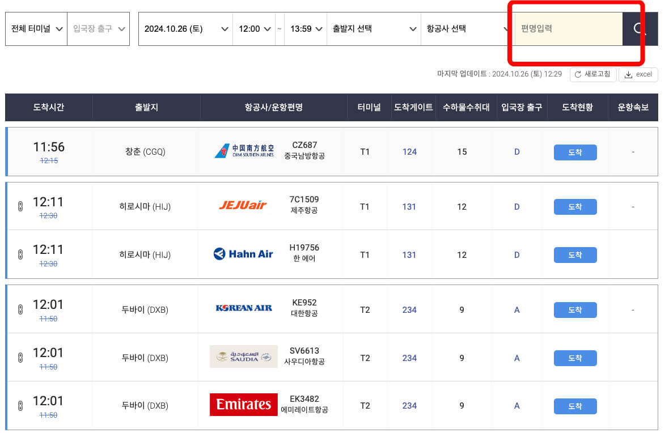
Task: Click gate 131 link in H19756 row
Action: (409, 255)
